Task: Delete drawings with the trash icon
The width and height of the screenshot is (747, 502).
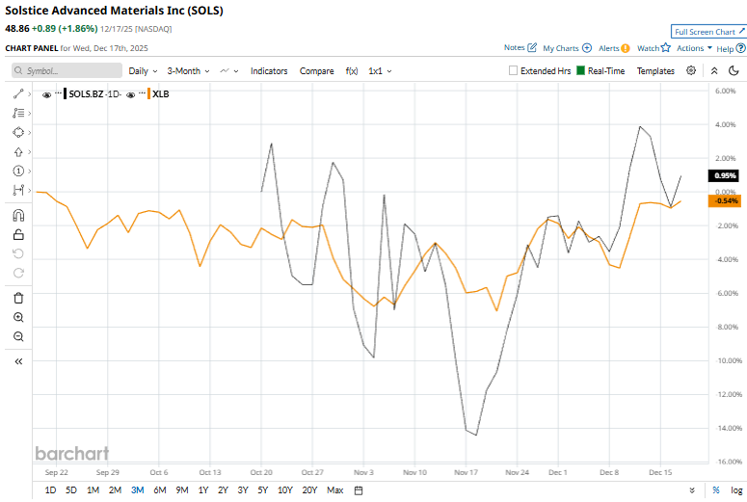Action: [x=18, y=298]
